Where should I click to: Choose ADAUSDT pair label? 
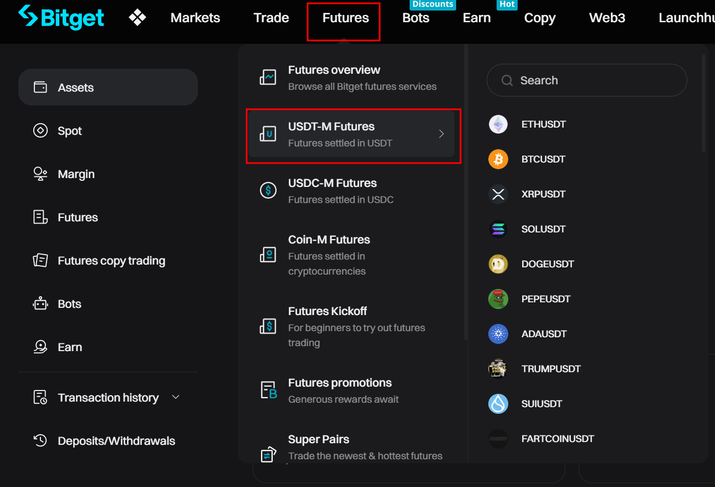(544, 334)
